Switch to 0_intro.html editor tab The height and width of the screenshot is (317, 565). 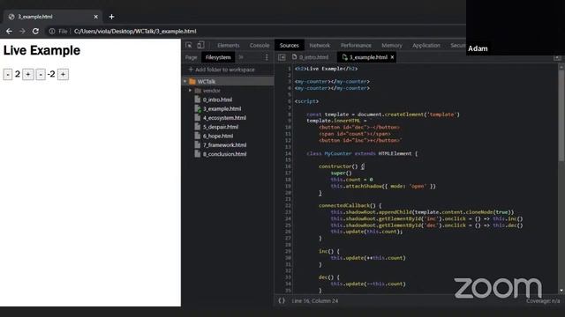pyautogui.click(x=311, y=57)
